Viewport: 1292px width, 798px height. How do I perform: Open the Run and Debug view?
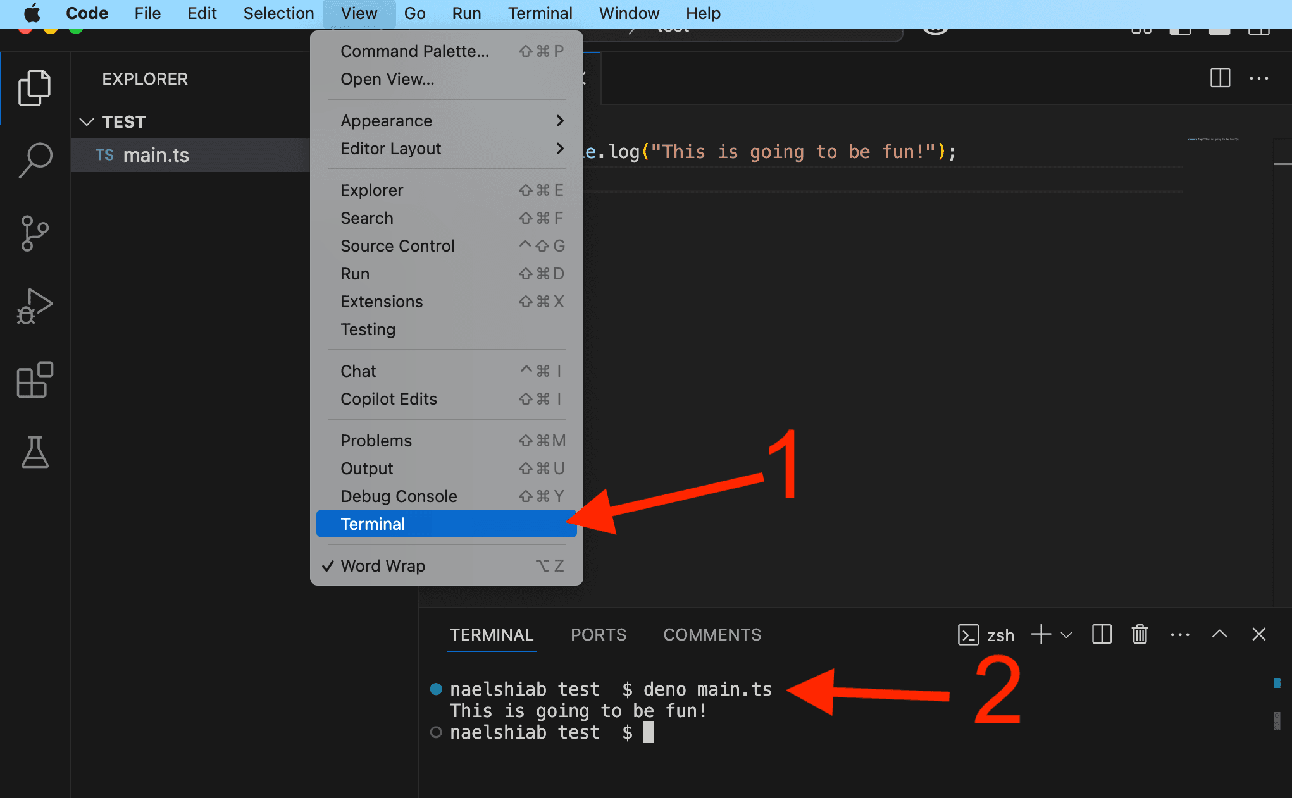pos(35,306)
